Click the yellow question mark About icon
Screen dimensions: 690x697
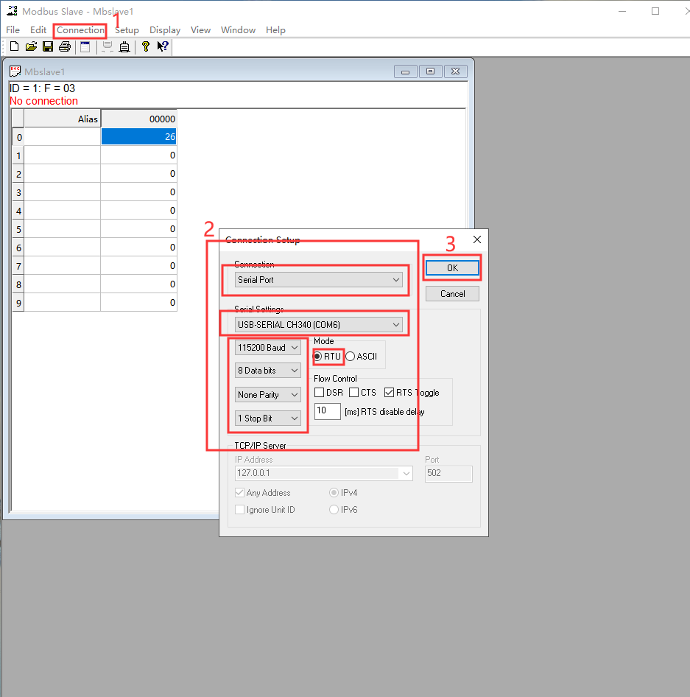(x=146, y=47)
